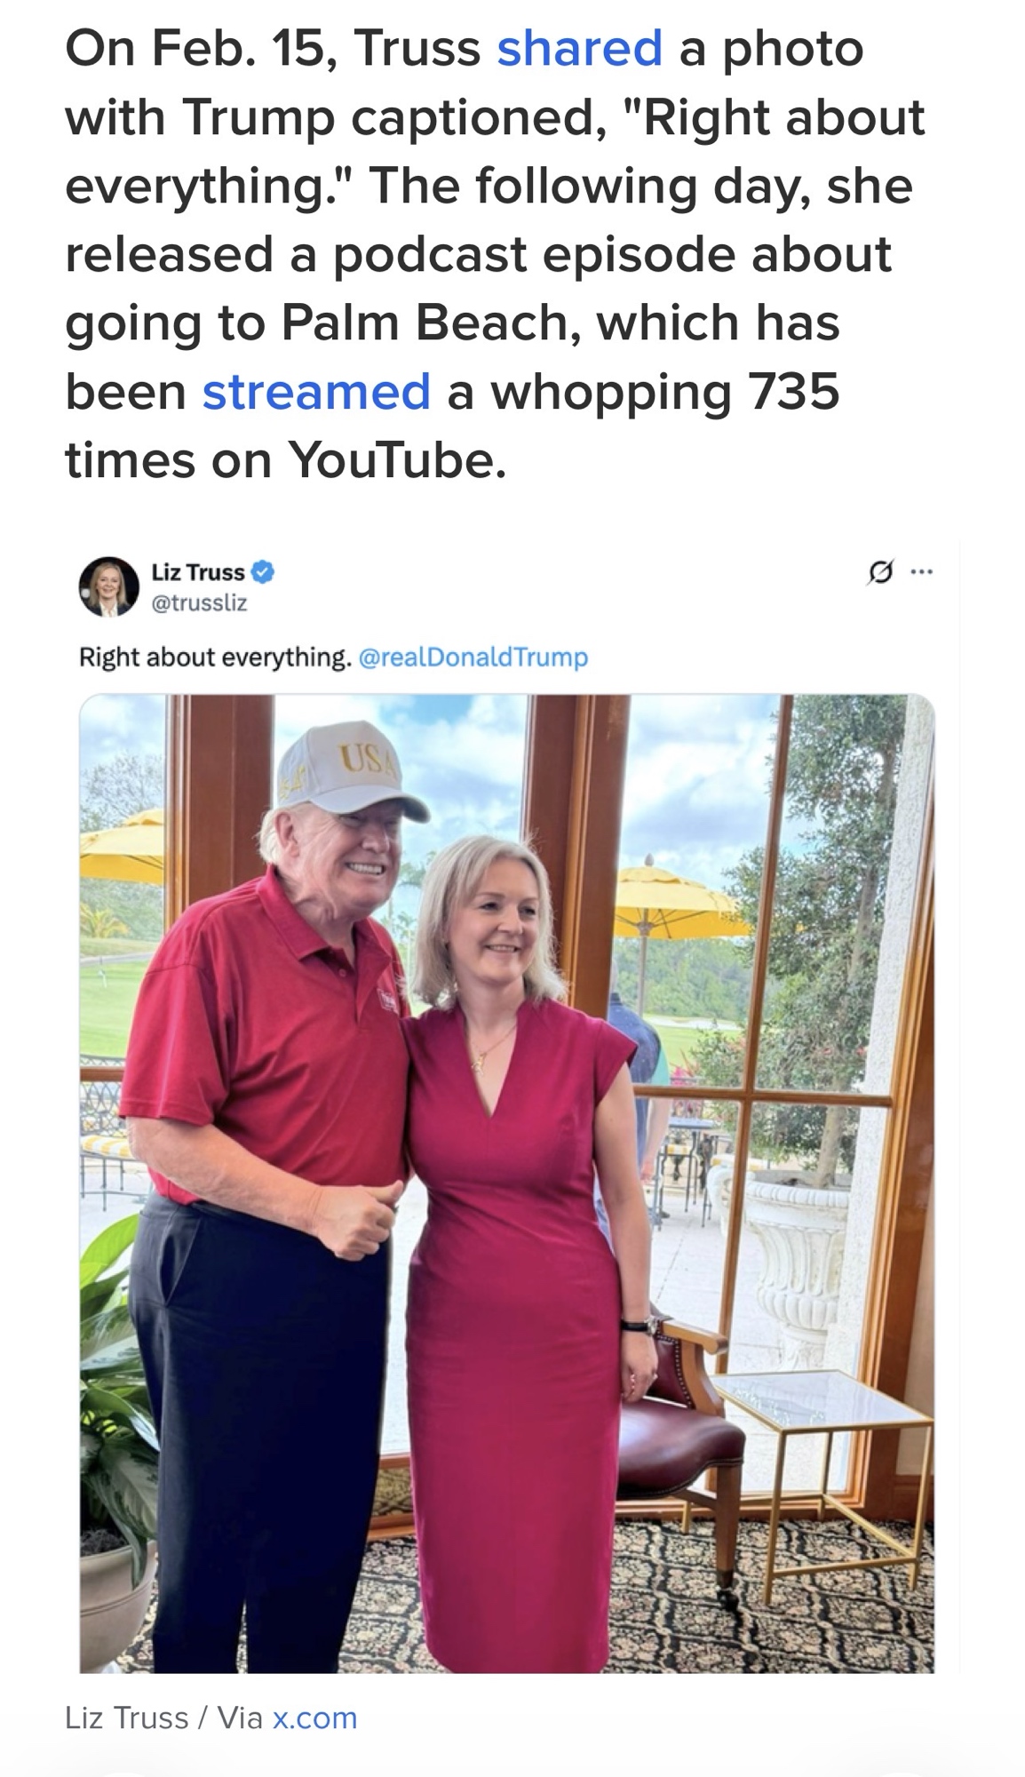
Task: Click the "Right about everything." tweet text
Action: click(x=213, y=657)
